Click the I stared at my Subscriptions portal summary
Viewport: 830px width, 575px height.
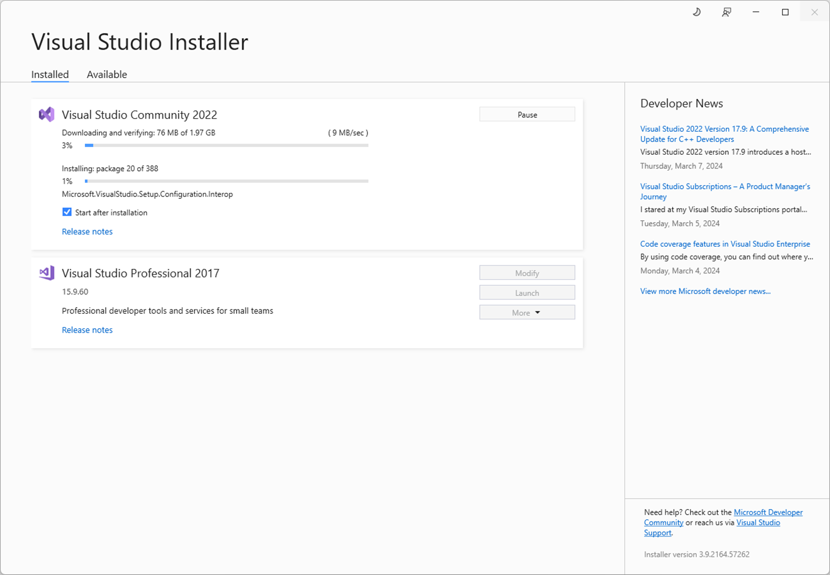[724, 210]
